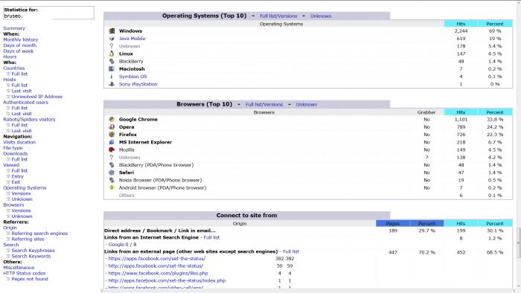Click the Google Chrome browser icon
This screenshot has height=293, width=521.
(x=112, y=120)
